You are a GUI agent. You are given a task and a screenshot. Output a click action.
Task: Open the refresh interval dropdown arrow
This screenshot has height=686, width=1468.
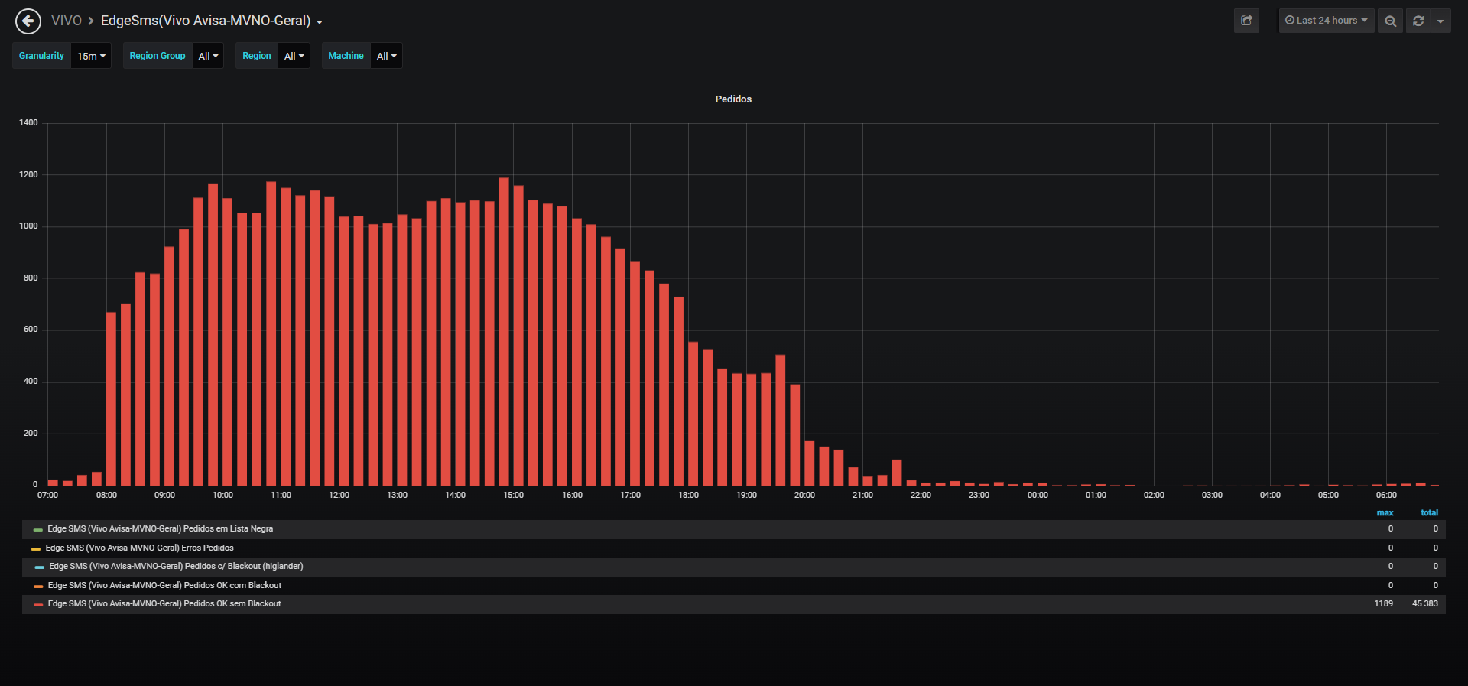pos(1440,21)
